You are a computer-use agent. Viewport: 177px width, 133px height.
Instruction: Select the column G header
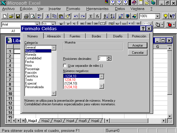point(158,47)
